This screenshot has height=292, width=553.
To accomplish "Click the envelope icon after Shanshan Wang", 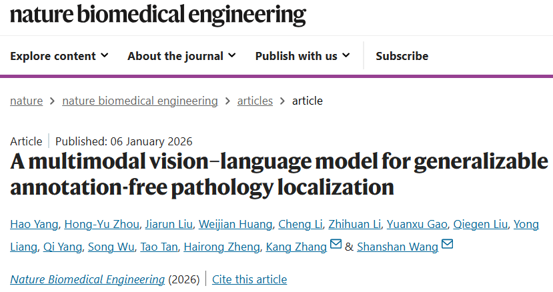I will [447, 245].
